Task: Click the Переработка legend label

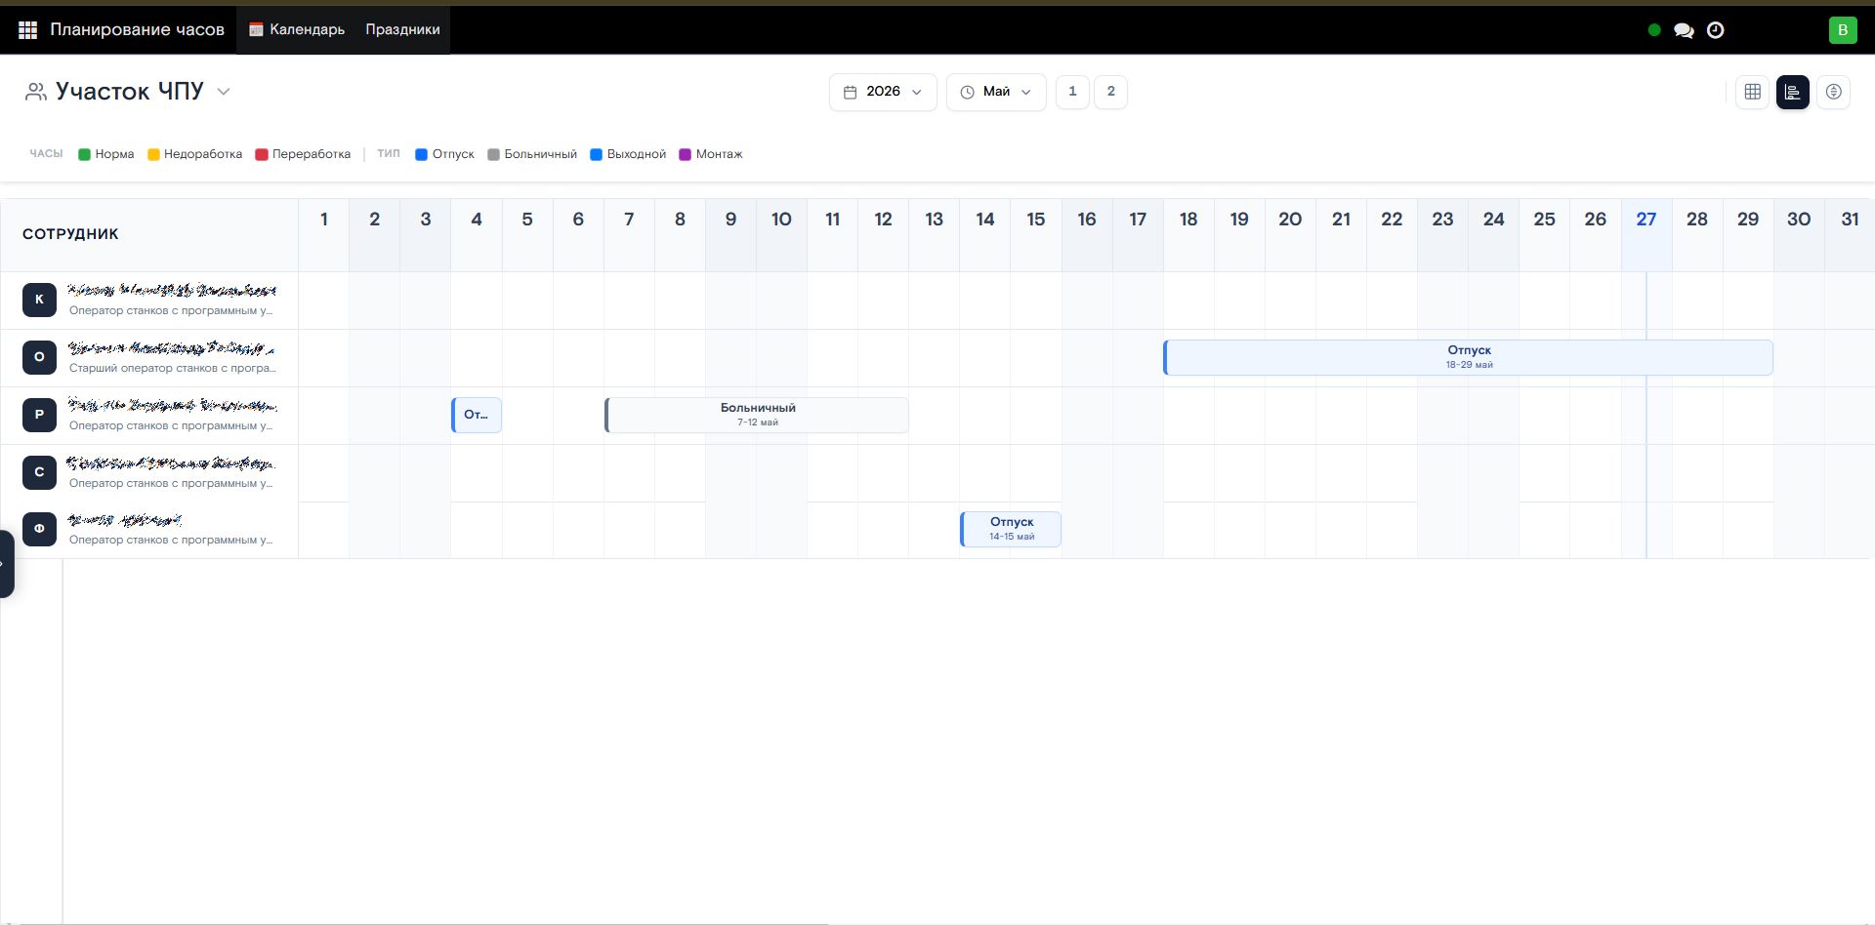Action: point(312,154)
